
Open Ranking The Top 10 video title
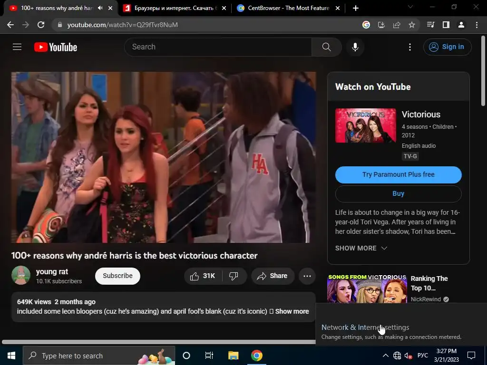[x=429, y=283]
